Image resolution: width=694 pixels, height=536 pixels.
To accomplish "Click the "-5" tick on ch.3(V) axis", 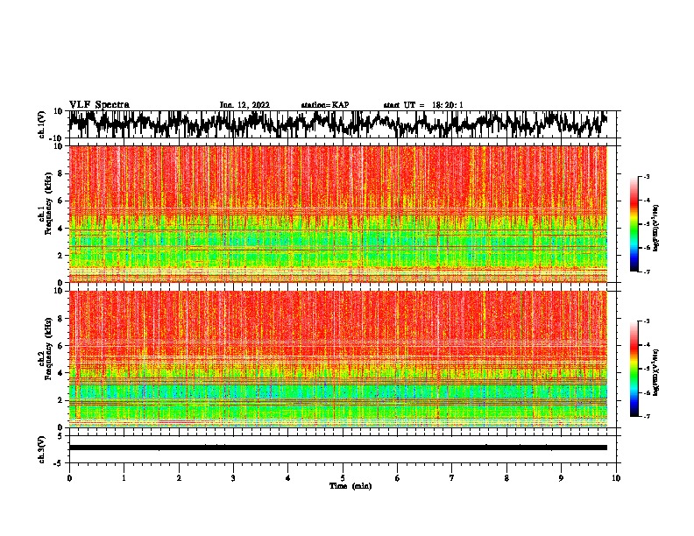I will (x=59, y=463).
